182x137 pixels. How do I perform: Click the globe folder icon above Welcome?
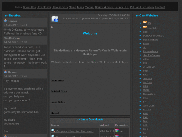pos(55,19)
